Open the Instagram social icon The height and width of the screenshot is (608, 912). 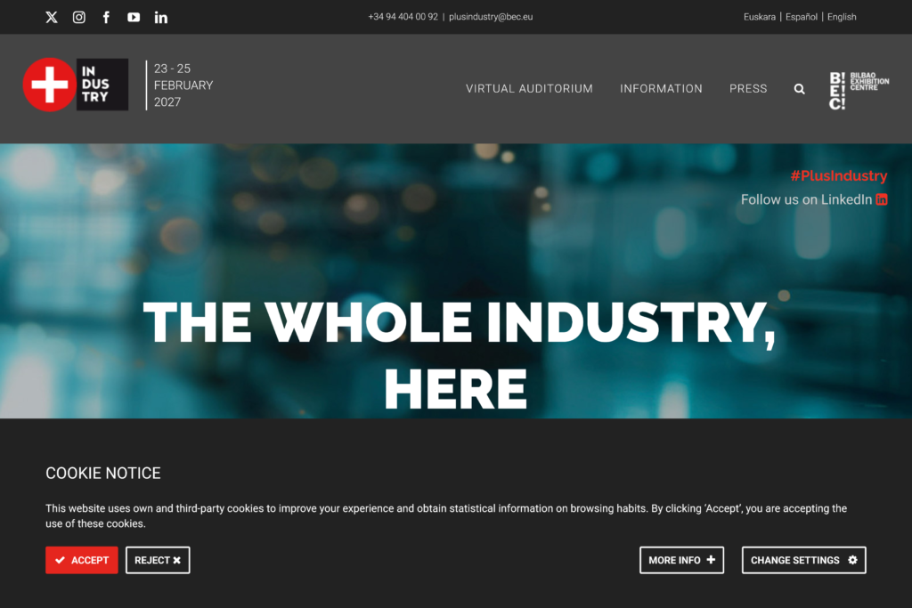point(79,17)
